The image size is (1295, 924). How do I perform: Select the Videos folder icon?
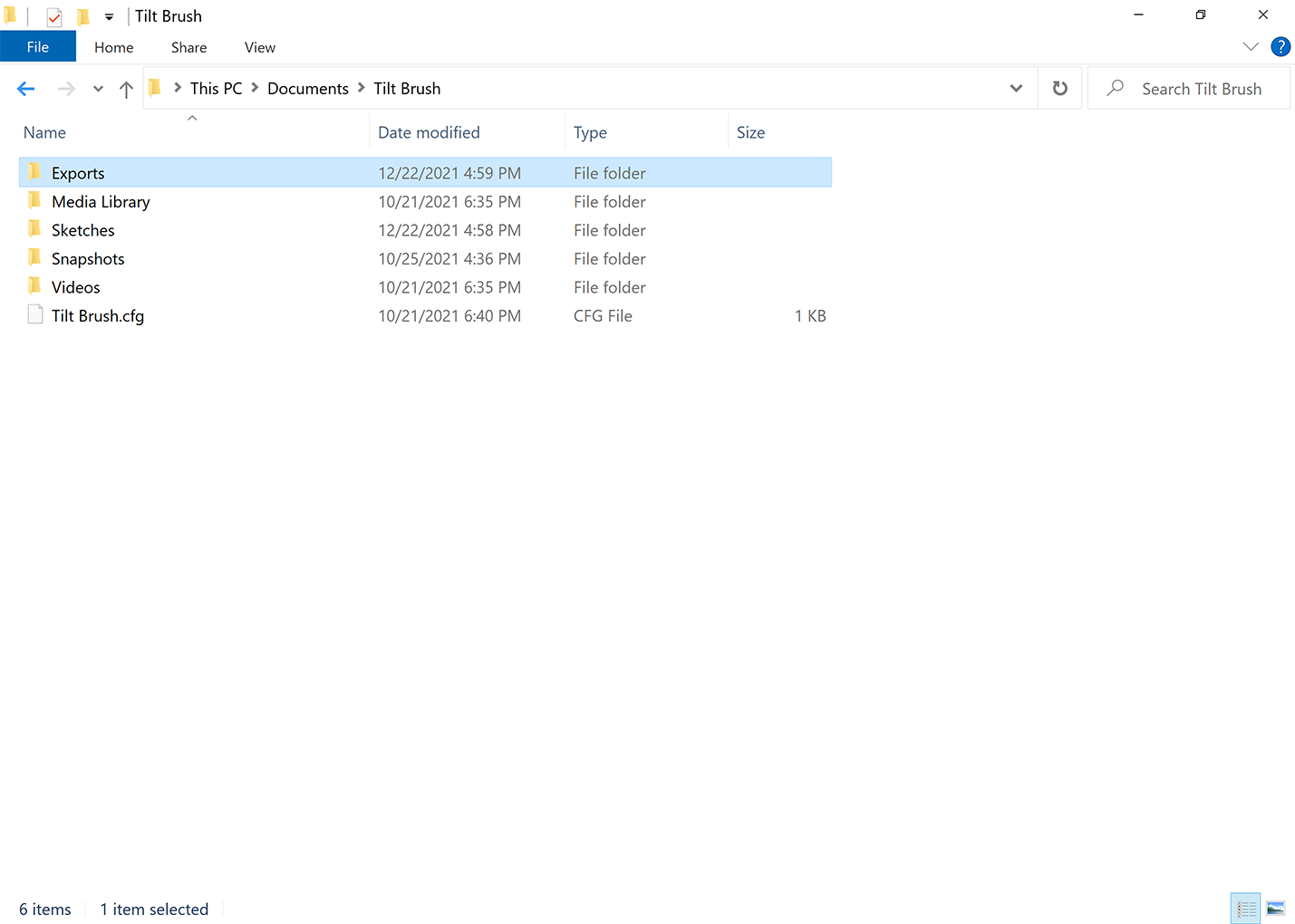tap(35, 286)
